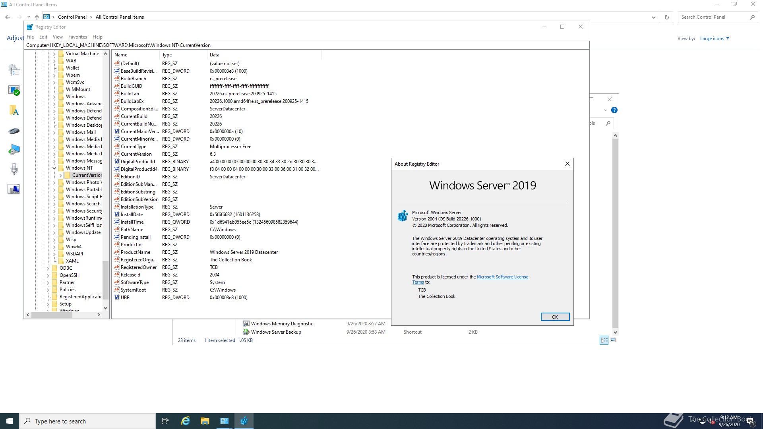The image size is (763, 429).
Task: Select the UBR DWORD value icon
Action: coord(117,297)
